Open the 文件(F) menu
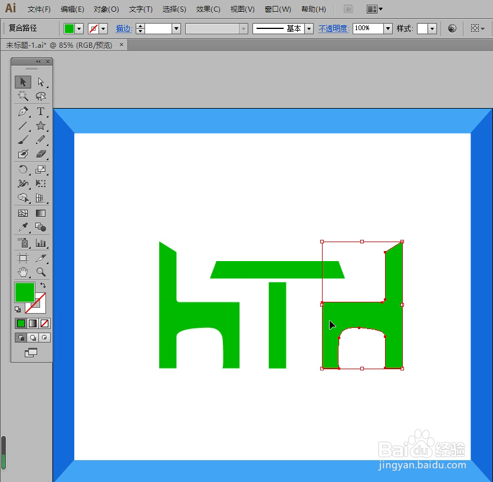Screen dimensions: 493x482 39,9
